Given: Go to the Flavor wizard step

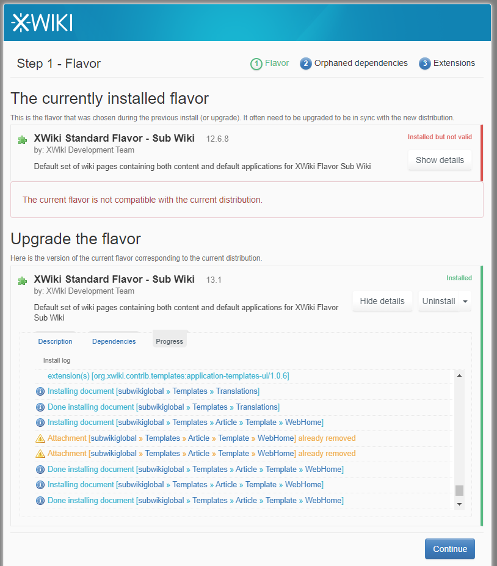Looking at the screenshot, I should (277, 63).
